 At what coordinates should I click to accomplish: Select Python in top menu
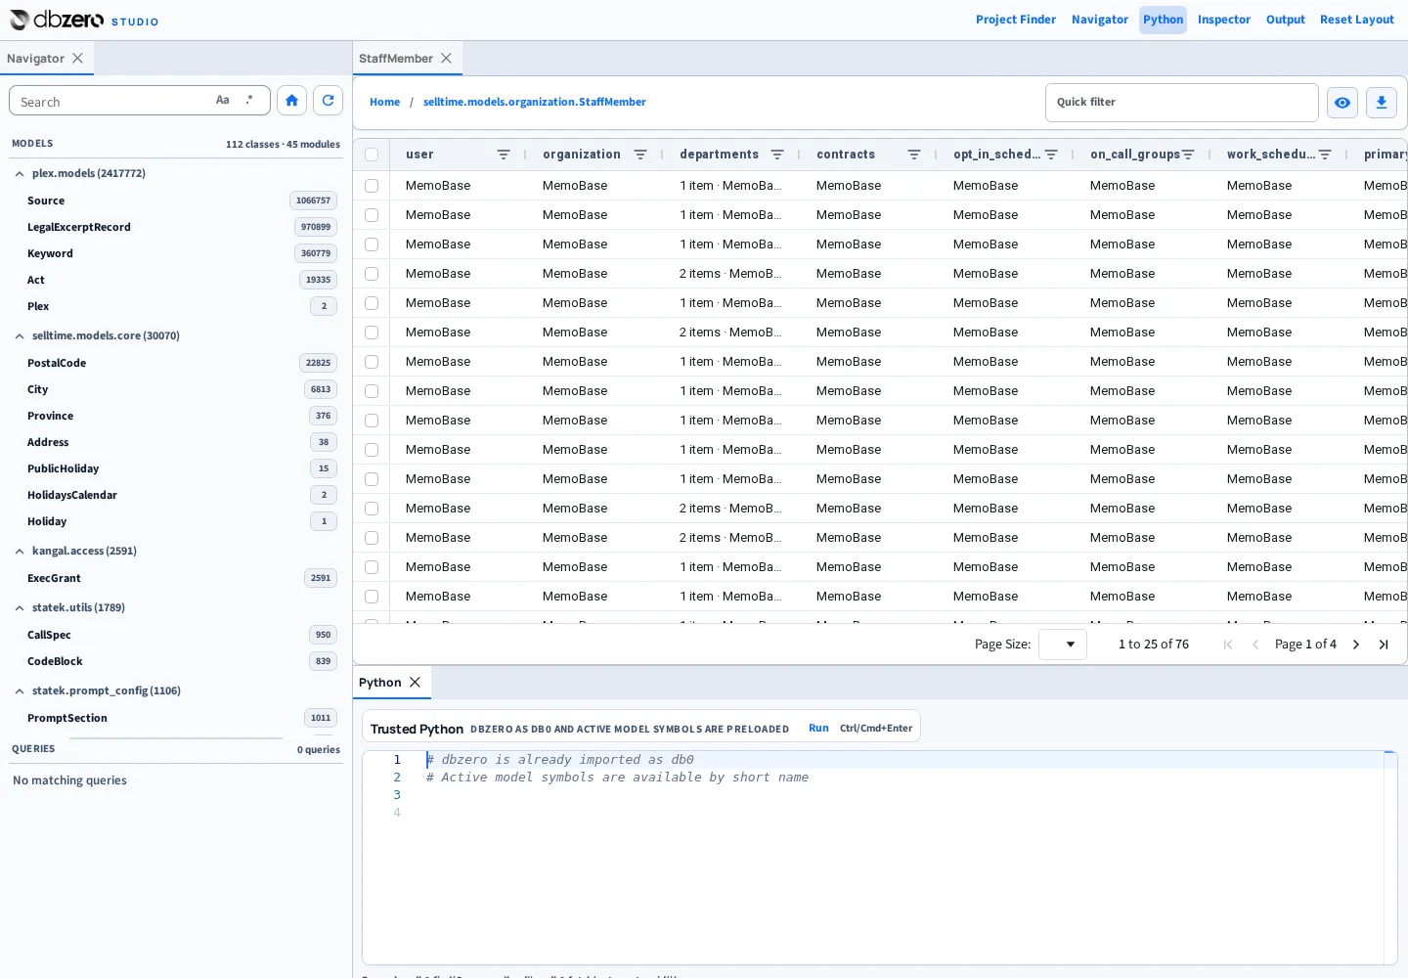(1163, 20)
